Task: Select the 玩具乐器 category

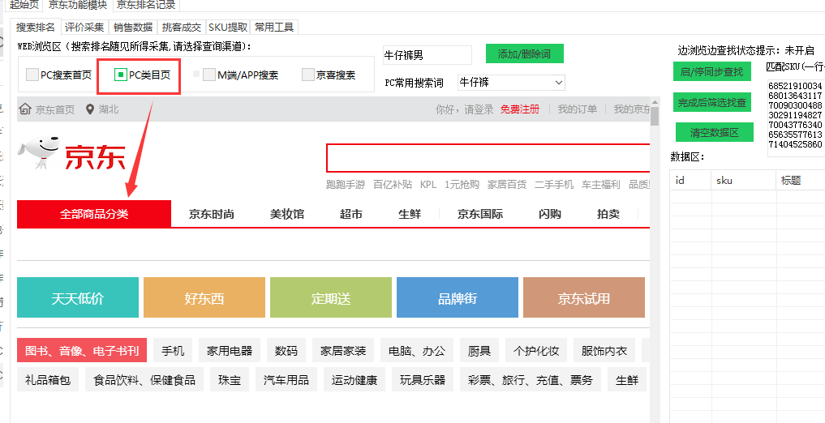Action: tap(423, 380)
